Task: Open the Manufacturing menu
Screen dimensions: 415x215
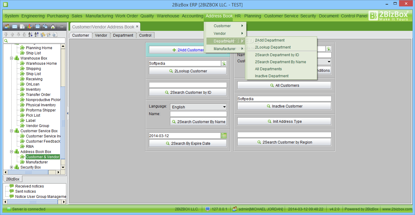Action: [x=99, y=16]
